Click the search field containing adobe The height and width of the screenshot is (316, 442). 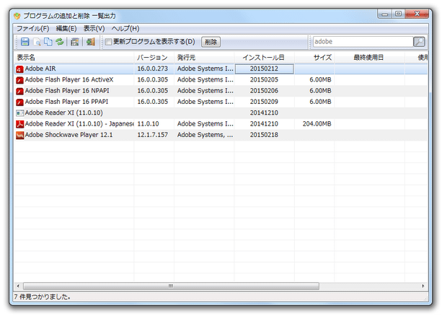(x=363, y=42)
